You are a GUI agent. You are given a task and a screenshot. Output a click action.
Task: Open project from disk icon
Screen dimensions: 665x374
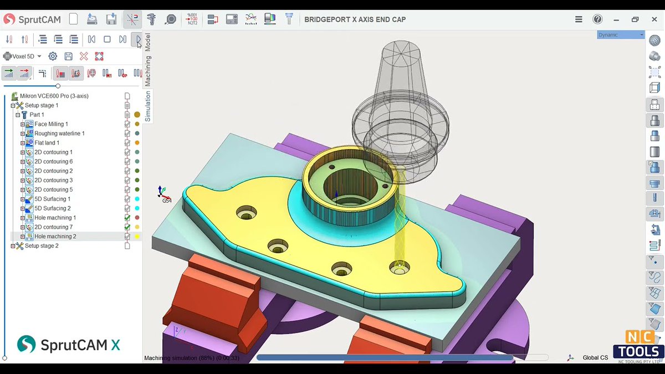pyautogui.click(x=92, y=19)
